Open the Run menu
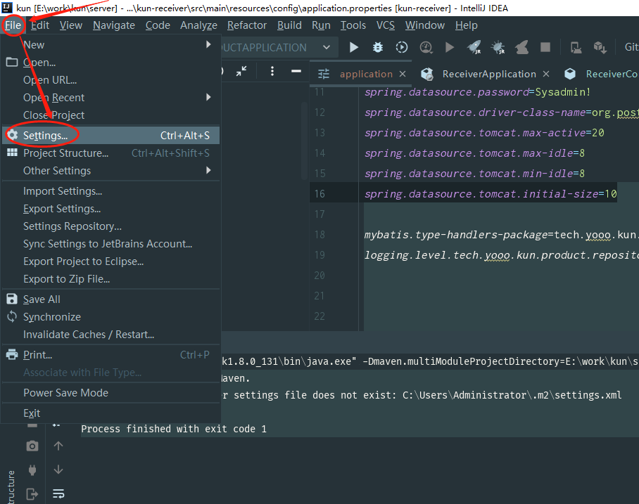 (321, 25)
